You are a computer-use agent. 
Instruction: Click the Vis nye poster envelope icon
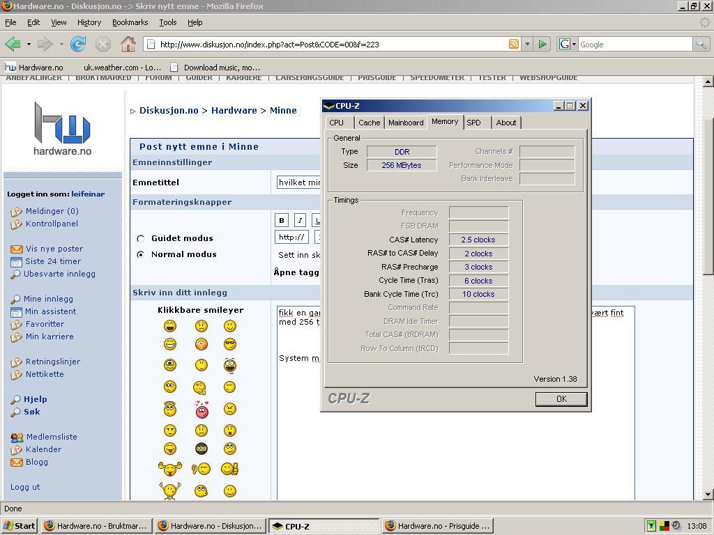coord(17,249)
